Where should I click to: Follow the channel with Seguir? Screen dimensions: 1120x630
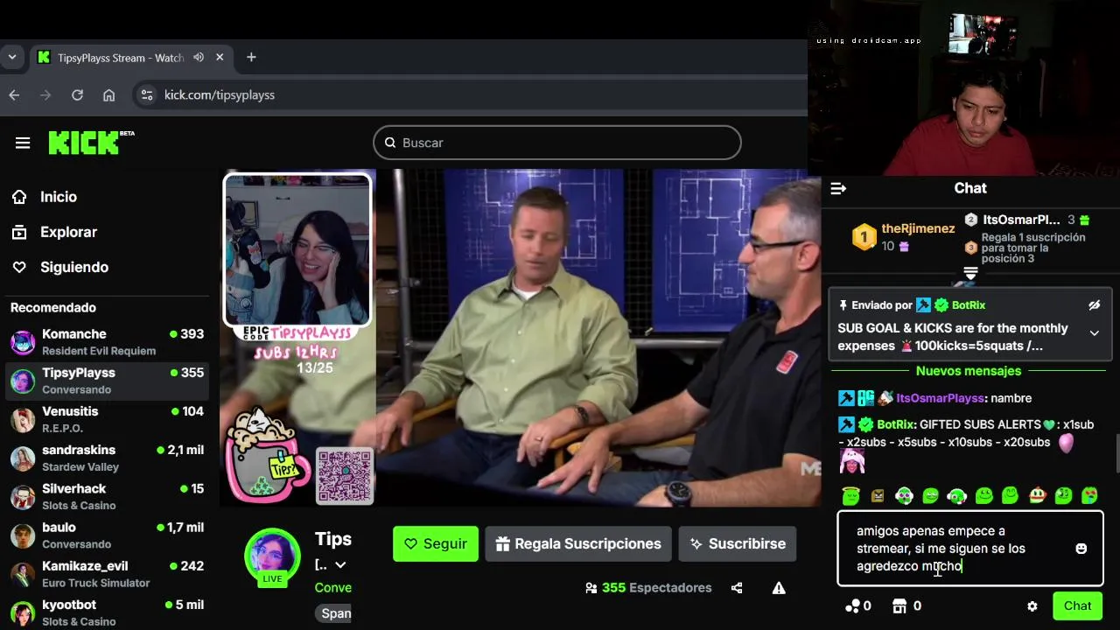436,543
